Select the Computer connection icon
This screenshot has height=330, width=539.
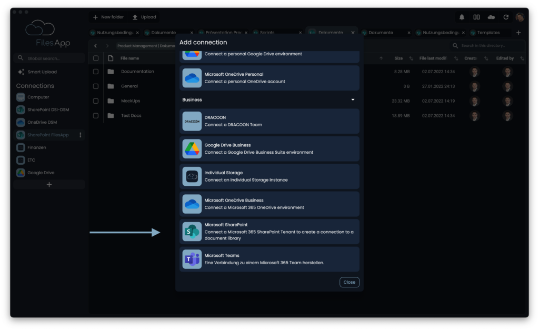click(21, 97)
